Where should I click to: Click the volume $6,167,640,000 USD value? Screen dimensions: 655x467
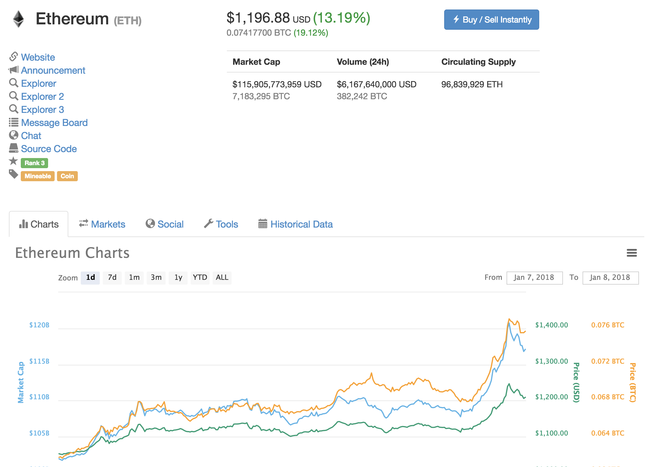[x=376, y=84]
